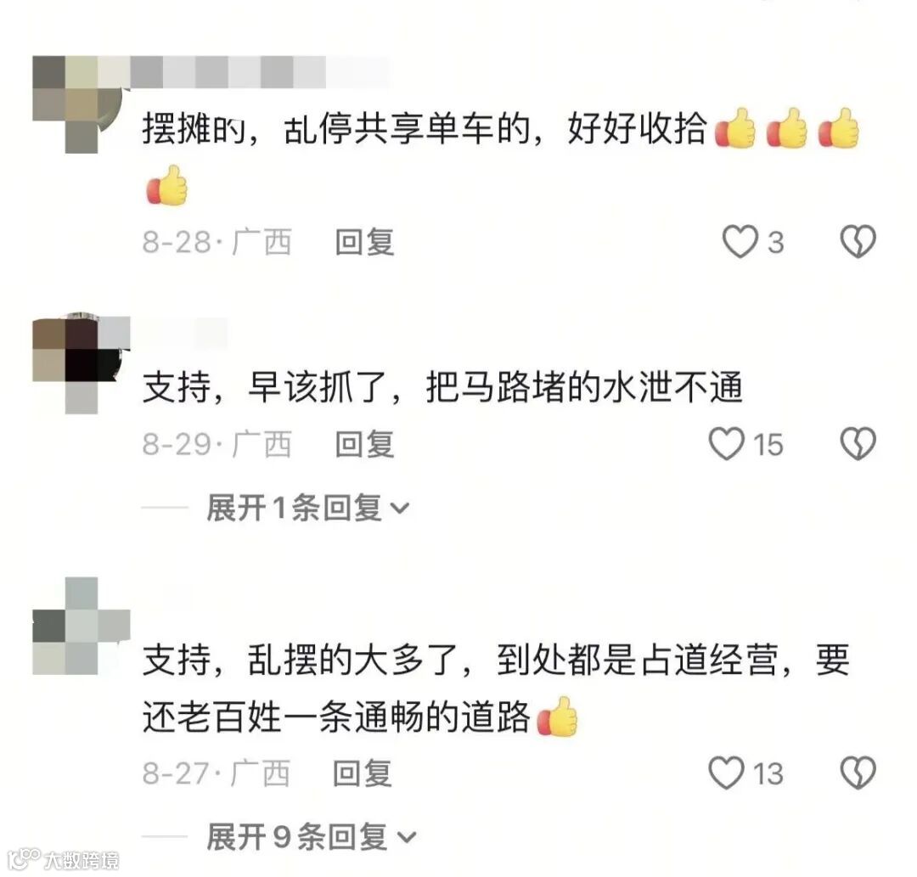Tap broken heart on the 8-29 comment

coord(858,444)
